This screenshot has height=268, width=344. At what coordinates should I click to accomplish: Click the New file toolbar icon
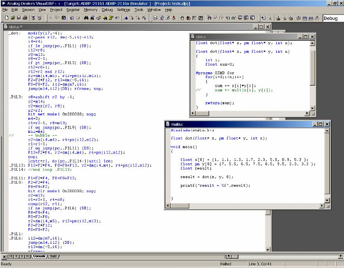click(x=7, y=18)
